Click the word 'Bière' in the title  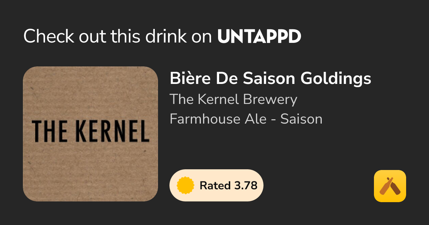pos(190,79)
